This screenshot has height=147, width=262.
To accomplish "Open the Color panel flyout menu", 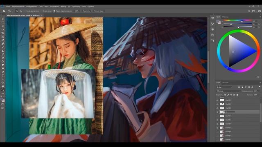I will pyautogui.click(x=260, y=17).
